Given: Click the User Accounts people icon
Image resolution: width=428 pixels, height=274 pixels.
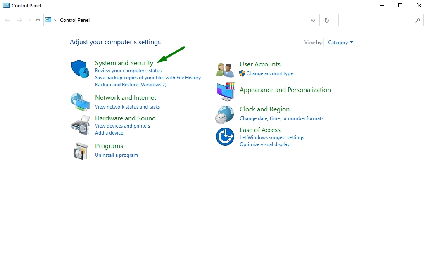Looking at the screenshot, I should coord(225,70).
